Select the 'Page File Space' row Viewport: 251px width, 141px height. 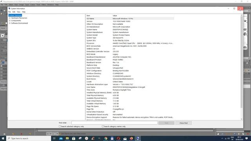tap(130, 106)
